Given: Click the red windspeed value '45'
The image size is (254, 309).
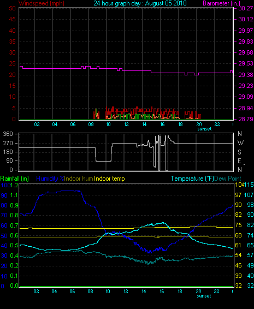Looking at the screenshot, I should click(x=12, y=19).
